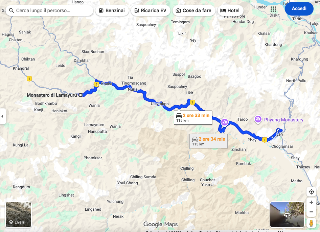Select the Pegman Street View icon

(311, 223)
